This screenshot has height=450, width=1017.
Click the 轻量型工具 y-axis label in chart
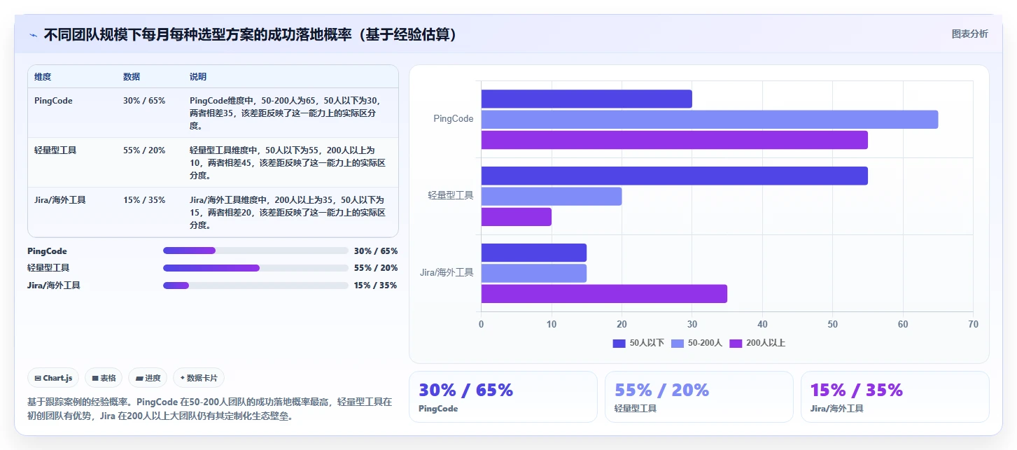click(x=451, y=195)
